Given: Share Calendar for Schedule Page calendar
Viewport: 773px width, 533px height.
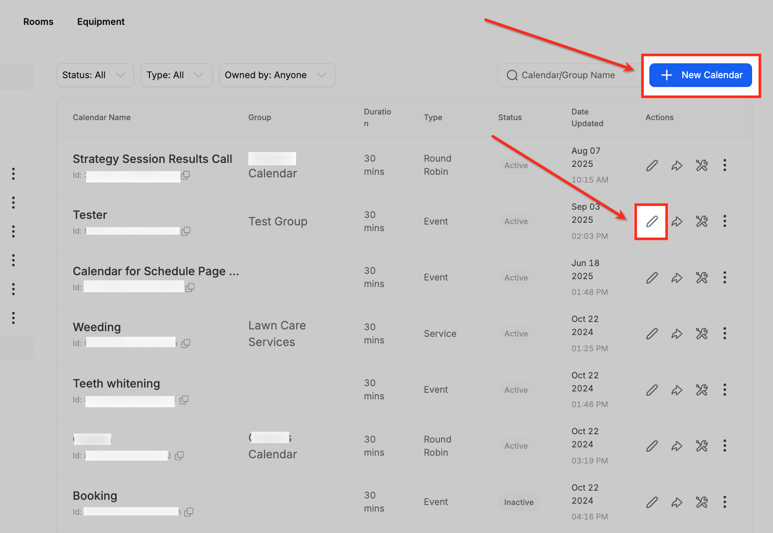Looking at the screenshot, I should (677, 278).
